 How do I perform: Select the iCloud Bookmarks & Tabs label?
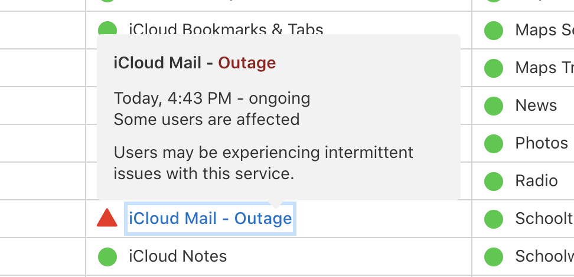(x=226, y=29)
